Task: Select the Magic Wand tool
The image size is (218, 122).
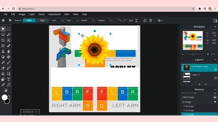Action: pos(9,35)
